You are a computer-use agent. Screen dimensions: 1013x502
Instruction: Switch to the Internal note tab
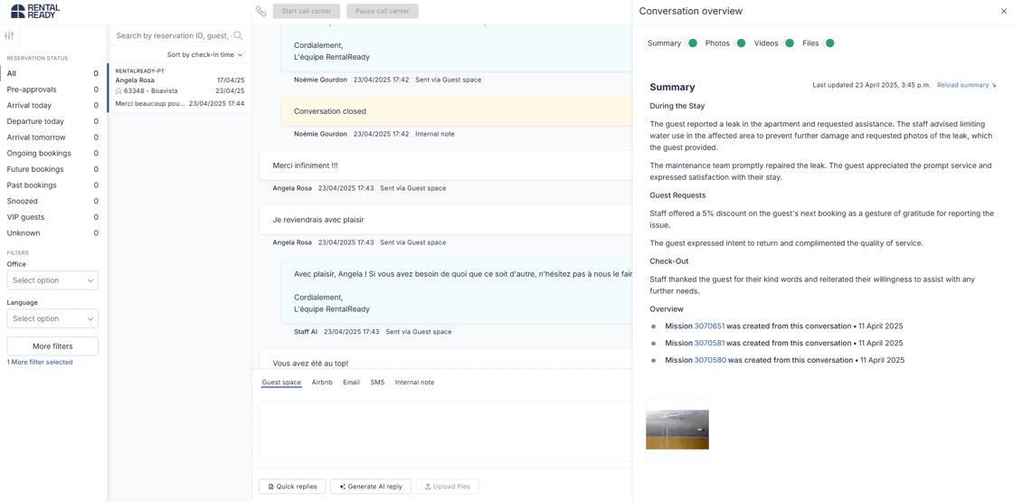point(415,383)
